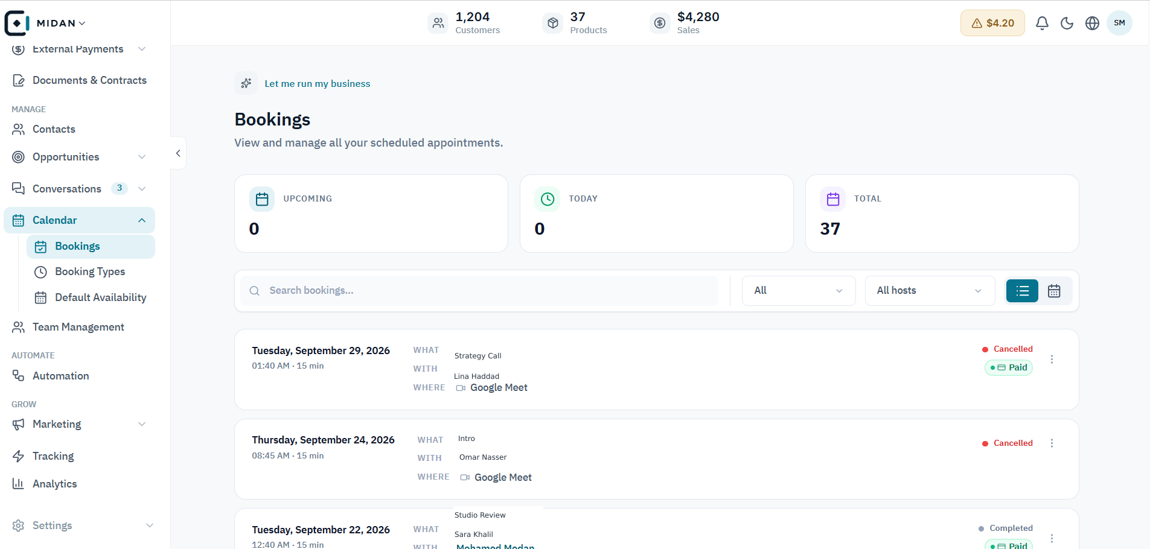The width and height of the screenshot is (1150, 549).
Task: Click the AI sparkle icon
Action: (246, 83)
